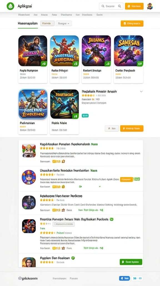This screenshot has height=286, width=160.
Task: Click the green app store logo icon
Action: pos(10,6)
